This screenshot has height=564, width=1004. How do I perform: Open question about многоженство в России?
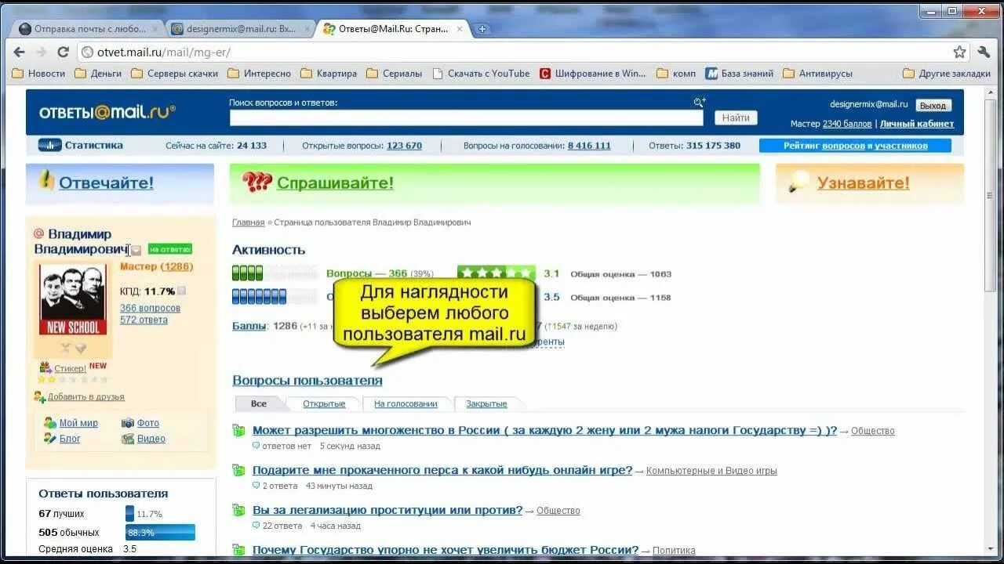pyautogui.click(x=545, y=431)
